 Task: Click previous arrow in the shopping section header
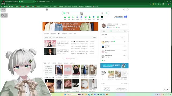coord(94,63)
